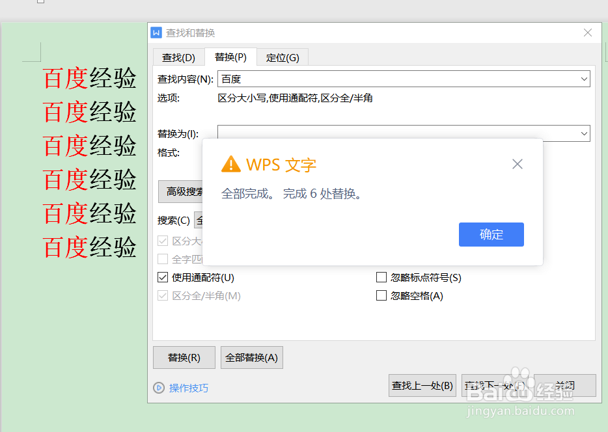Viewport: 608px width, 432px height.
Task: Open the 操作技巧 link
Action: pyautogui.click(x=188, y=388)
